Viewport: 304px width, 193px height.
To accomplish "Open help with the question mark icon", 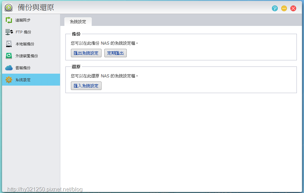I will pos(275,8).
